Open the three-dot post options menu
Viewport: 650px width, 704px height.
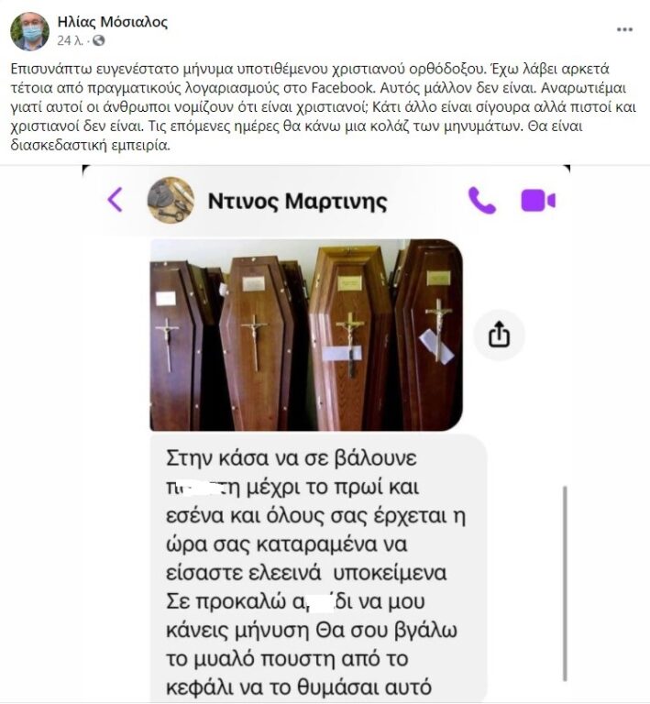tap(624, 29)
